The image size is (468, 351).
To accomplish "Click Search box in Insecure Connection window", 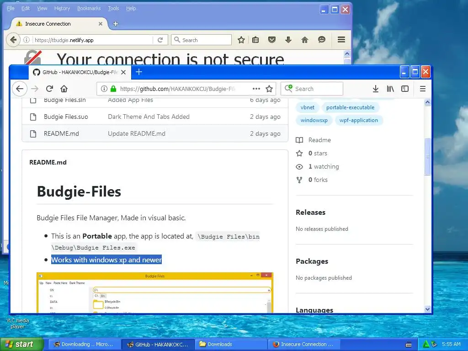I will point(202,40).
